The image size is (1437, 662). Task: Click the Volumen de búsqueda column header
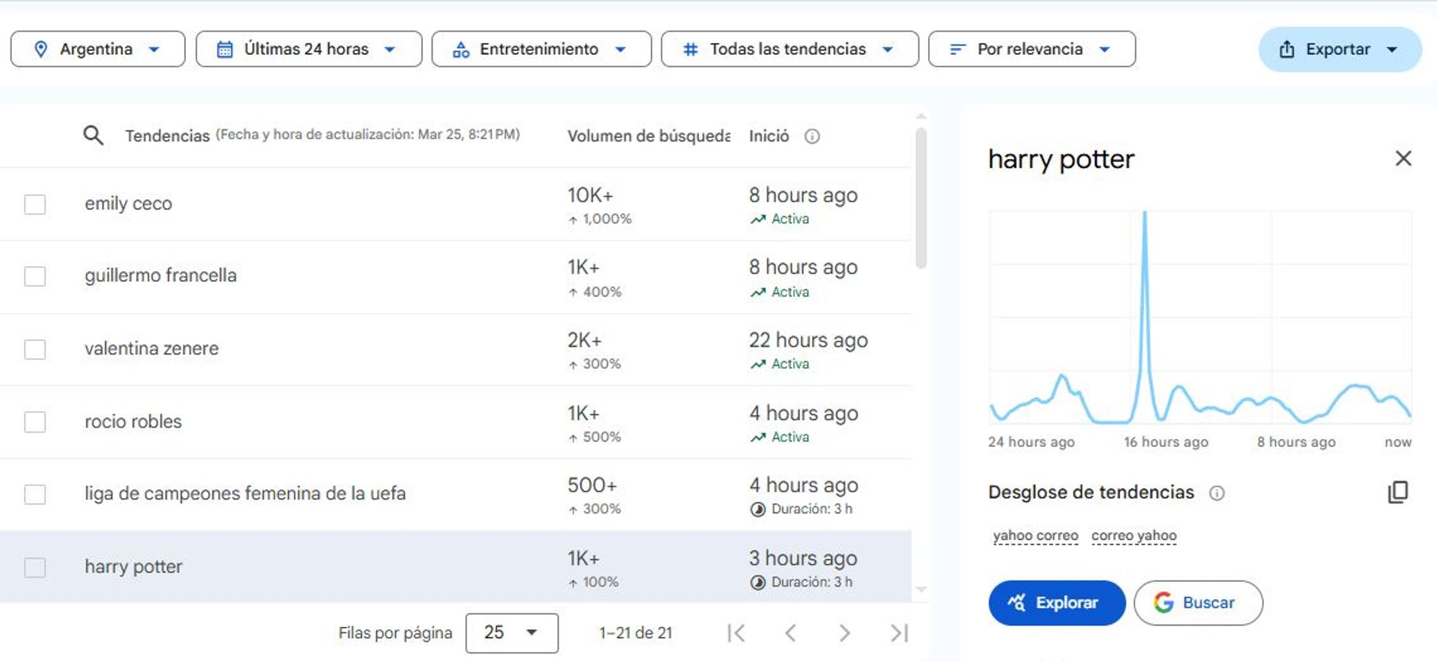click(x=649, y=136)
